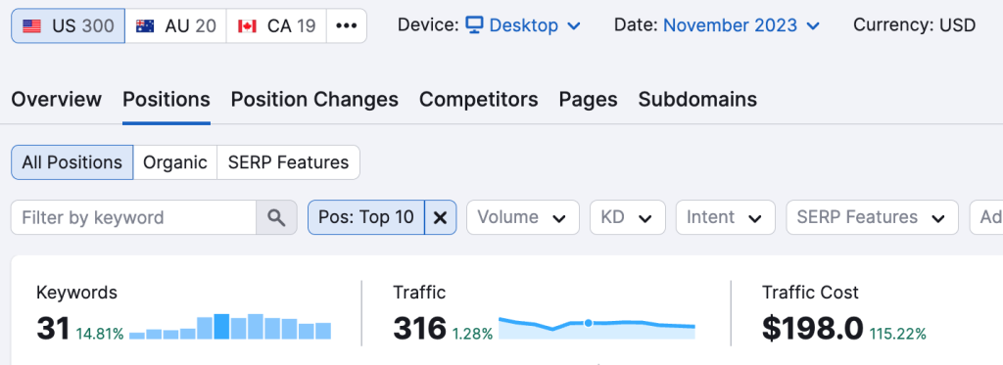Click the Traffic value 316

[x=419, y=329]
